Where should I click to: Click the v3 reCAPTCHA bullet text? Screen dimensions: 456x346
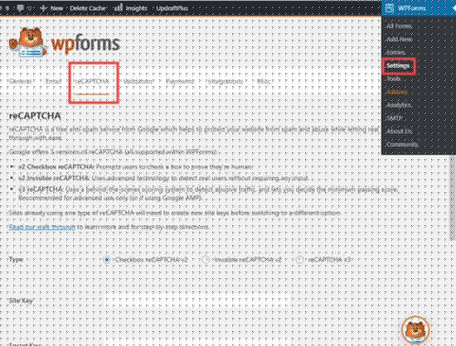(x=208, y=194)
